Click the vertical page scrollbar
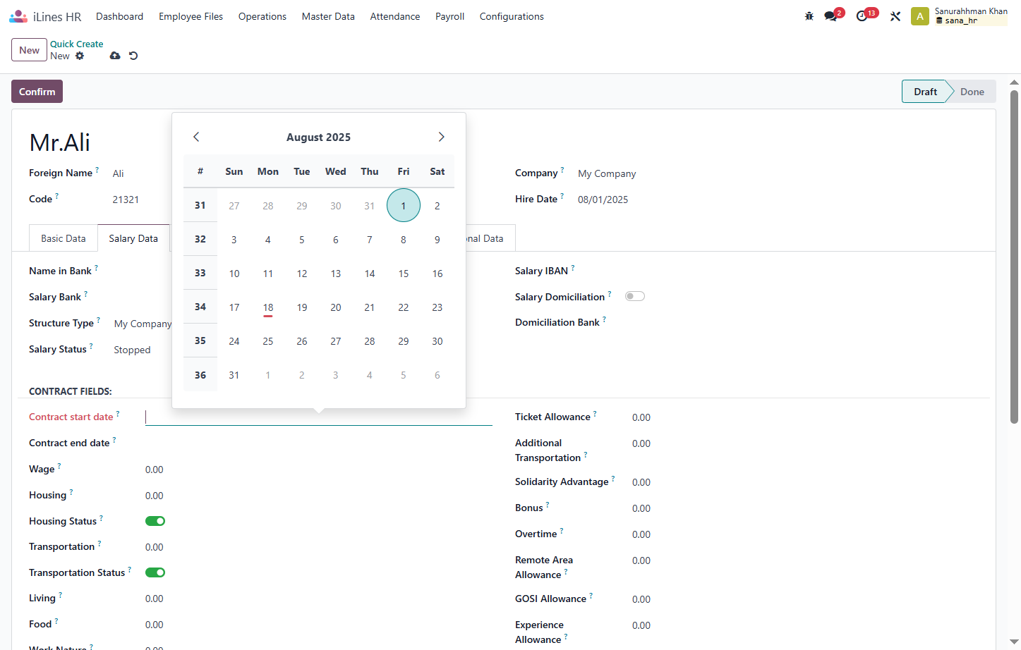The height and width of the screenshot is (650, 1021). pyautogui.click(x=1015, y=257)
